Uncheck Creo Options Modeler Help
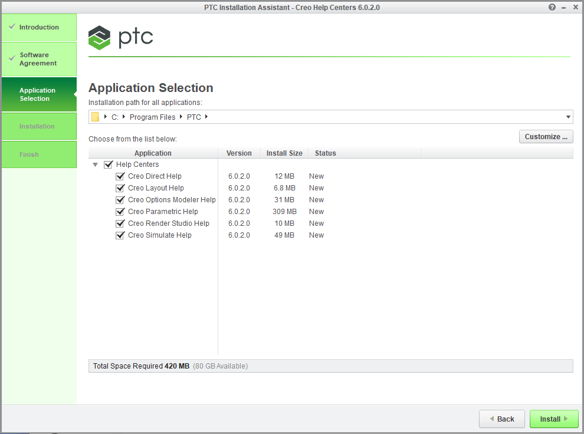 120,200
